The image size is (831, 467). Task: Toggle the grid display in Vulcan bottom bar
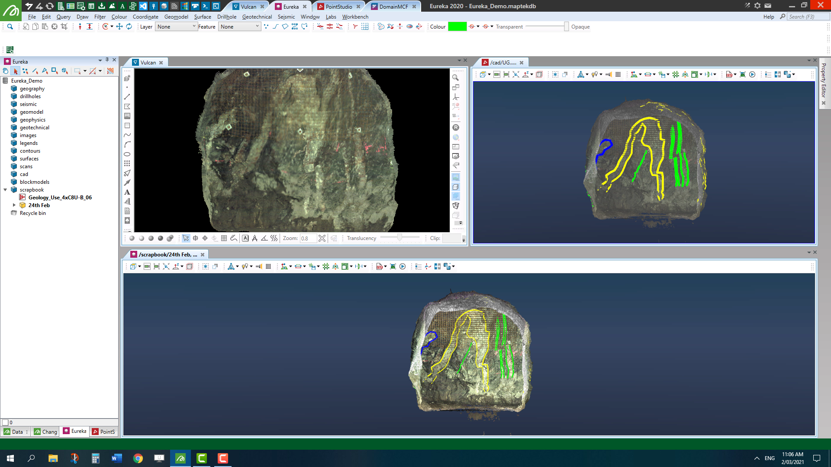coord(224,238)
